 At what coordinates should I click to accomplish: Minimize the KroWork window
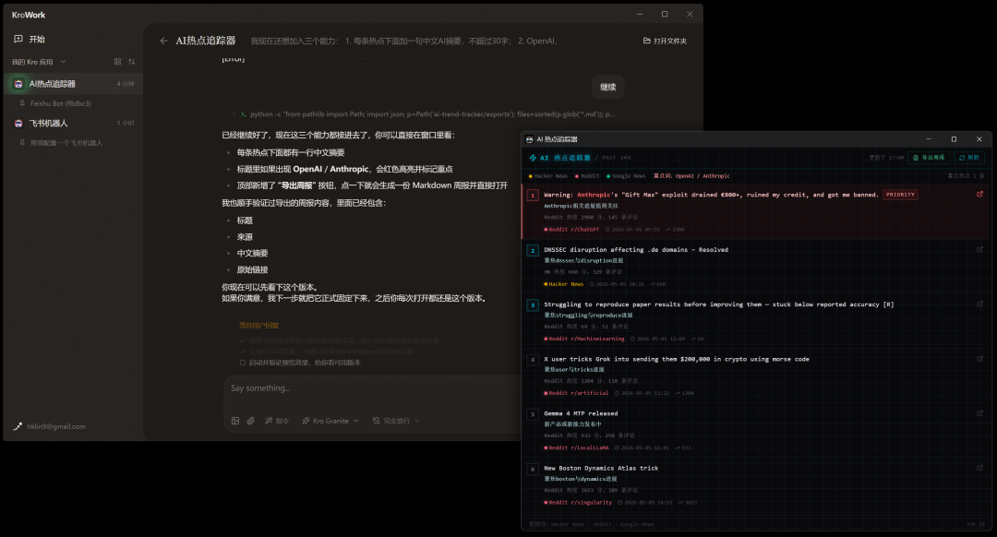[640, 14]
